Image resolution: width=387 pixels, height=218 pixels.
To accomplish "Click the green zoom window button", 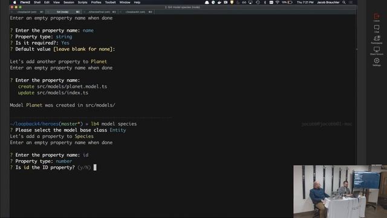I will click(20, 7).
